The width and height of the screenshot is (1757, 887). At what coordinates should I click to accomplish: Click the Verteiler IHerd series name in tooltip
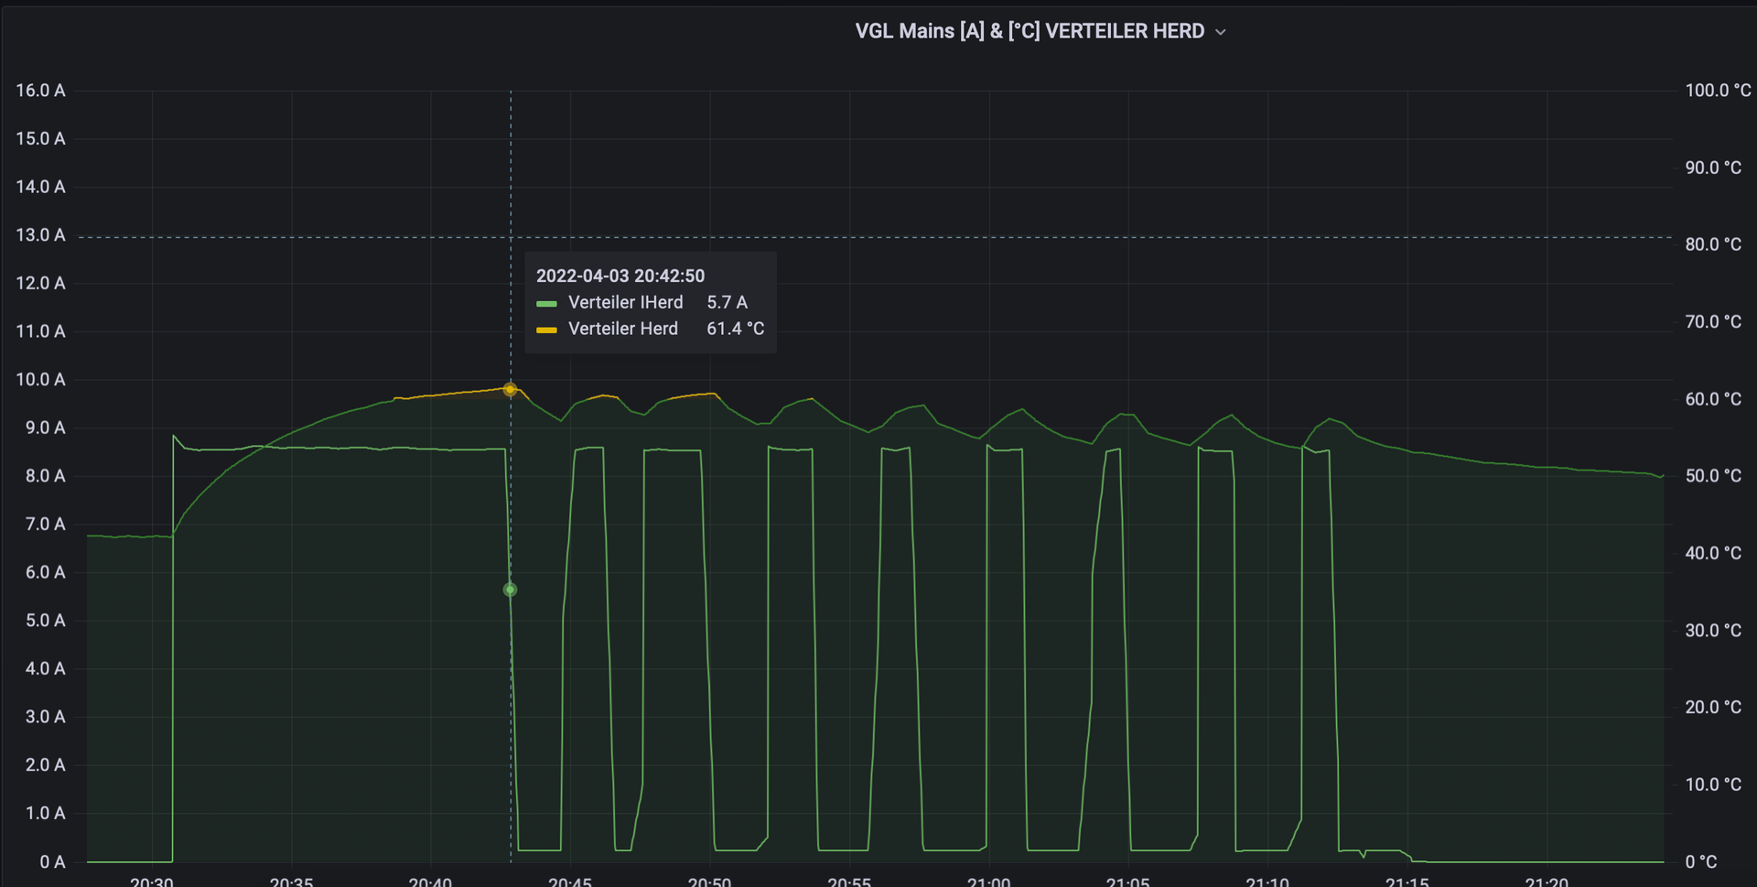[625, 302]
